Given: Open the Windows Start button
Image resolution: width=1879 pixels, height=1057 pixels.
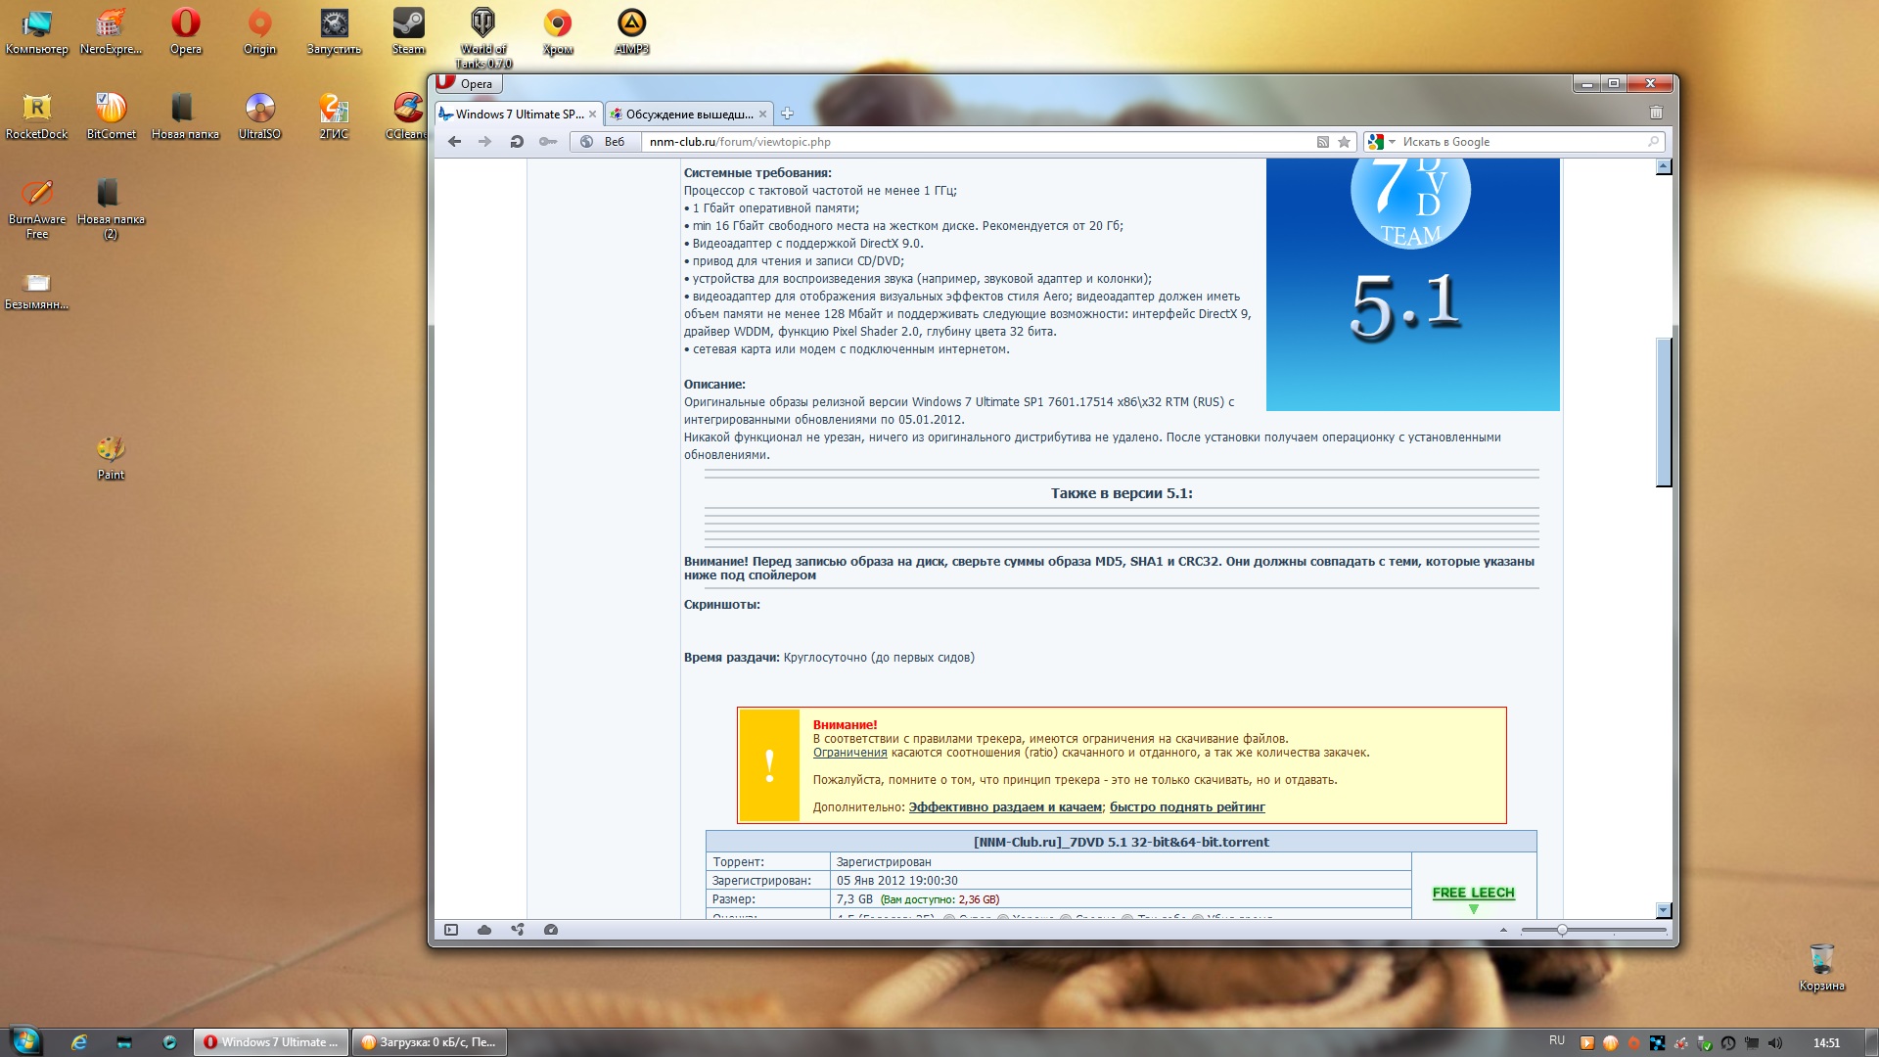Looking at the screenshot, I should click(x=24, y=1041).
